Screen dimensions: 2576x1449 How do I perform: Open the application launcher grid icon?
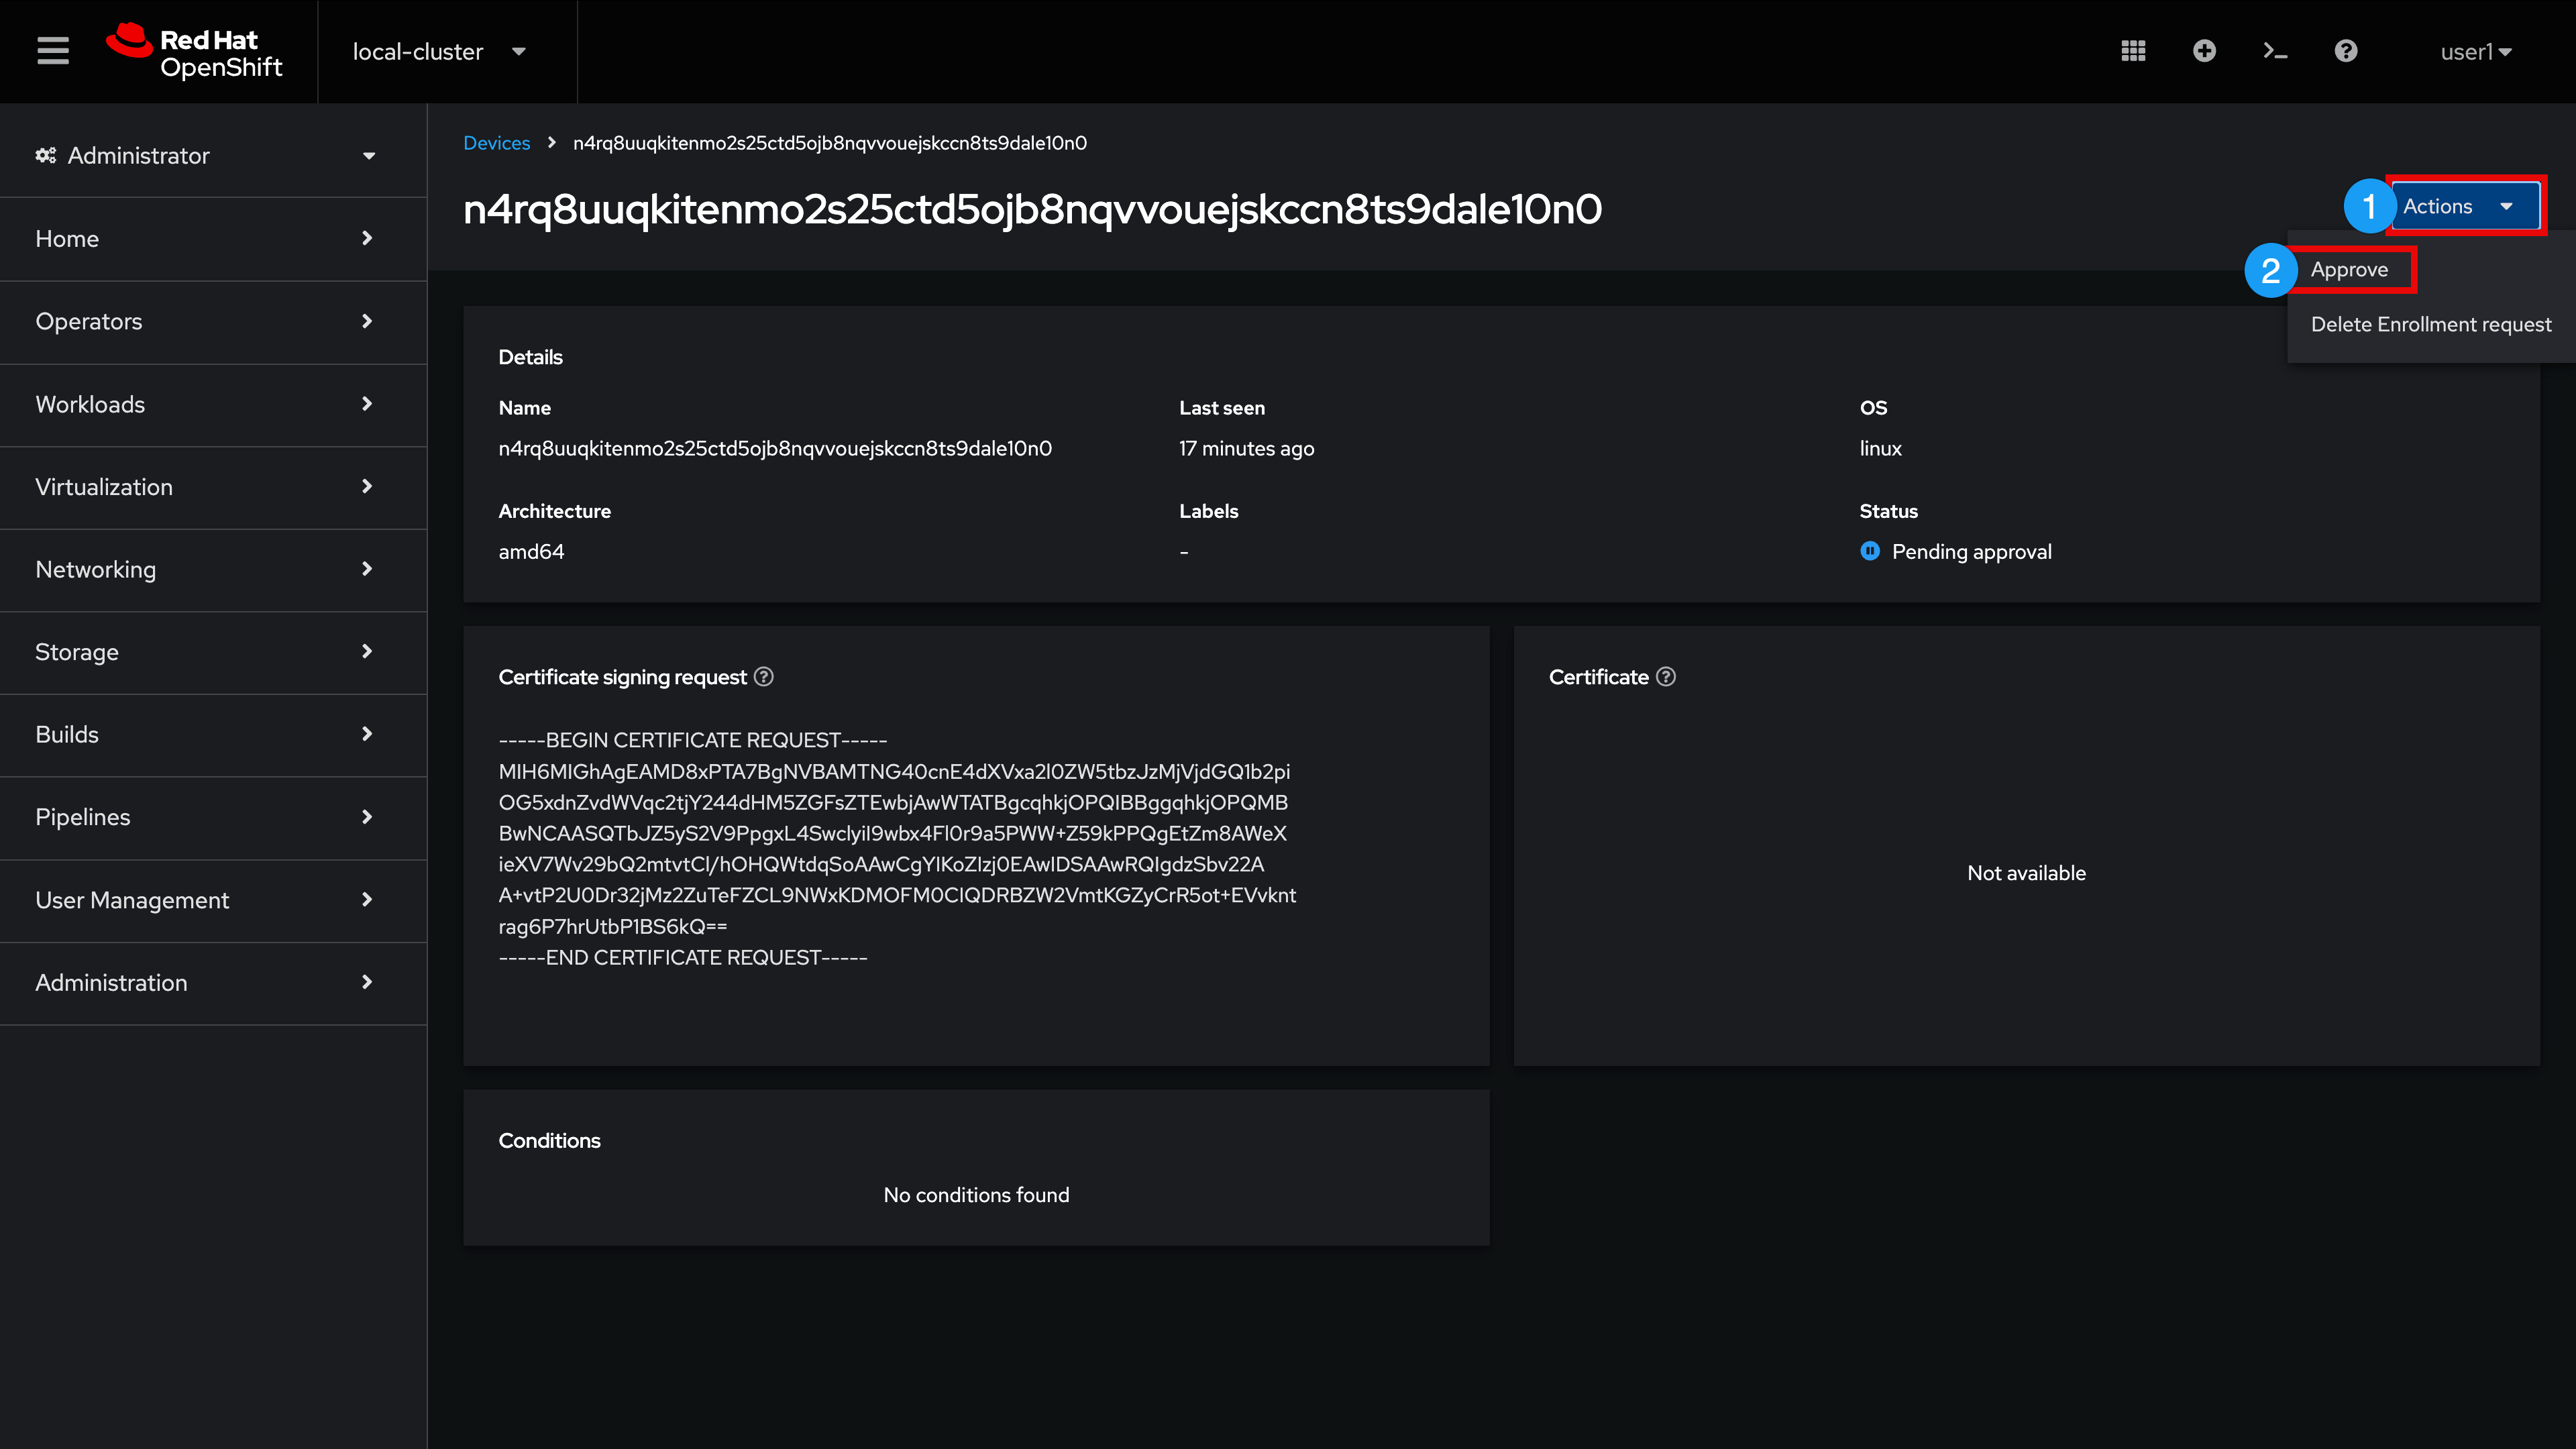pos(2133,51)
